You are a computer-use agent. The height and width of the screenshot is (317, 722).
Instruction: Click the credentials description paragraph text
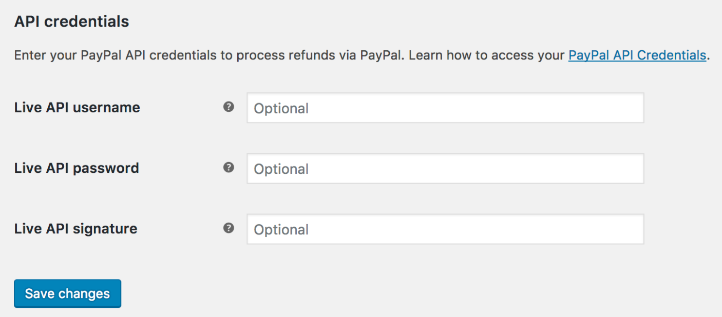(x=205, y=55)
